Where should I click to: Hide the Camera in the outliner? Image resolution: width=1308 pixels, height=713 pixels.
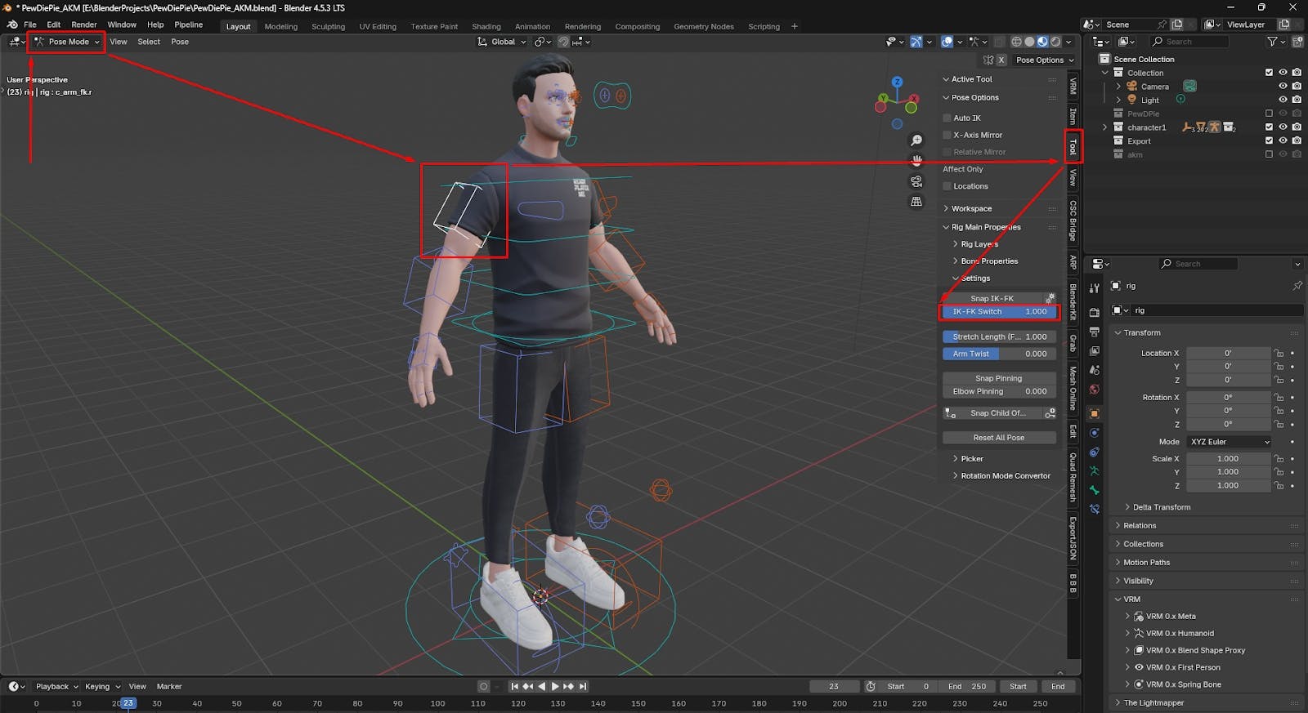(x=1283, y=86)
